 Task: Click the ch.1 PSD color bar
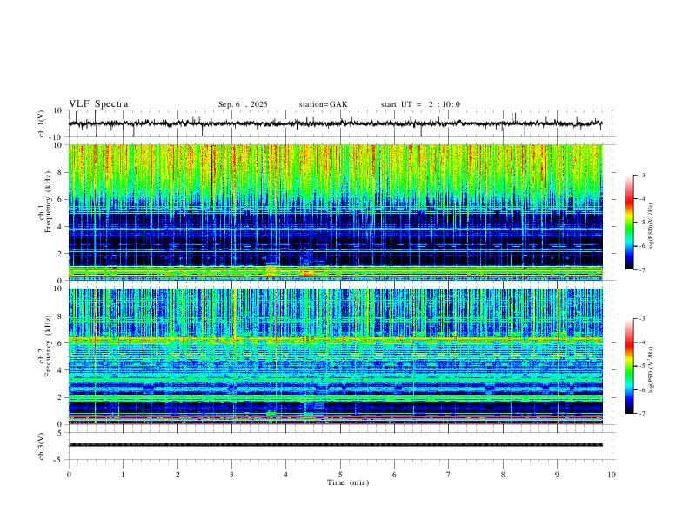(629, 223)
